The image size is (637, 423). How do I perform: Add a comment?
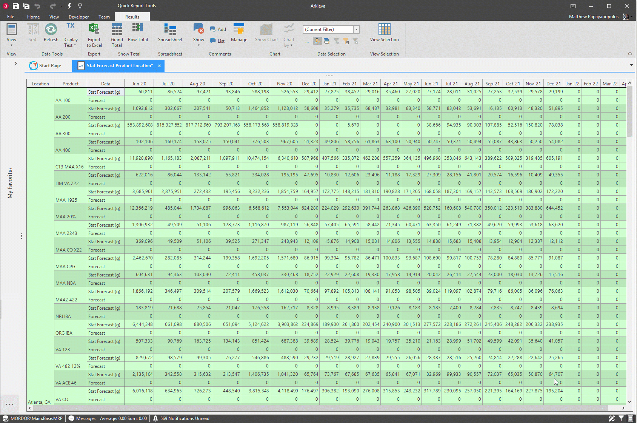click(218, 29)
